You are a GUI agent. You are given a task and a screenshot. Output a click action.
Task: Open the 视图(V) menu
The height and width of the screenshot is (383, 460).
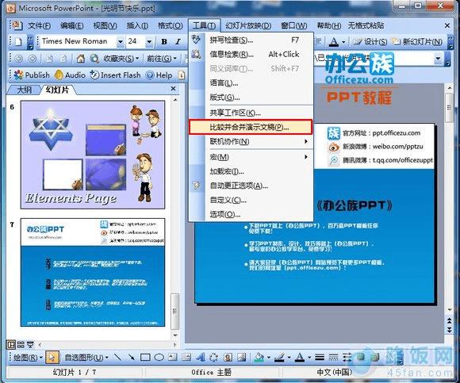(x=105, y=26)
